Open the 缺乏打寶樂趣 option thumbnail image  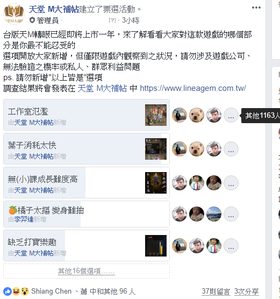[156, 246]
